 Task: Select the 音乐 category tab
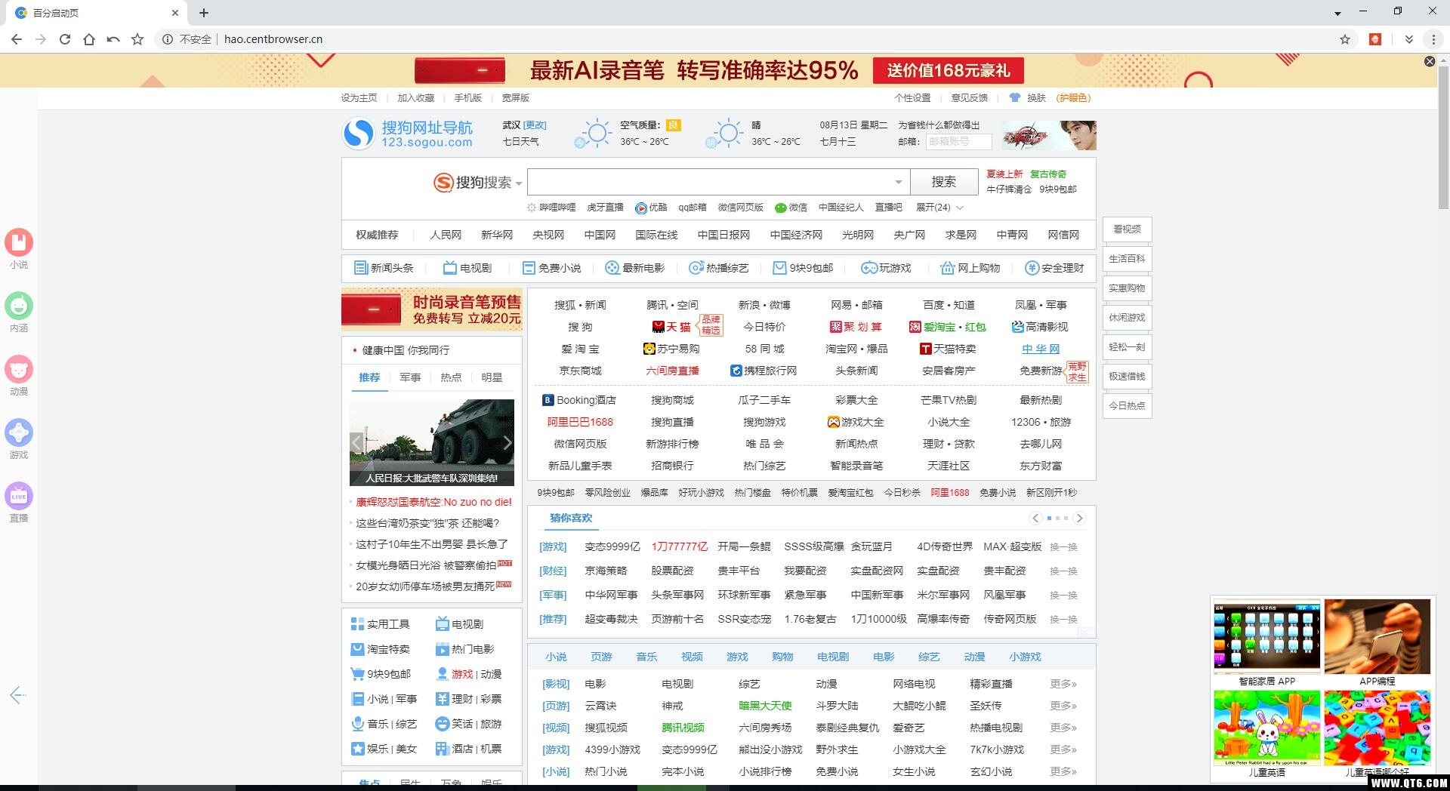coord(646,657)
